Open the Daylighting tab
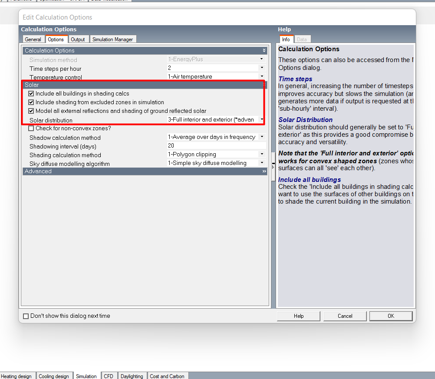The image size is (435, 379). (x=132, y=376)
